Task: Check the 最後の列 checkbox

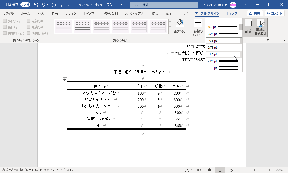Action: (x=28, y=27)
